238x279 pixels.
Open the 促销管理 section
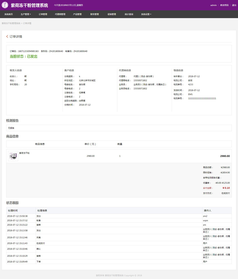tap(112, 14)
